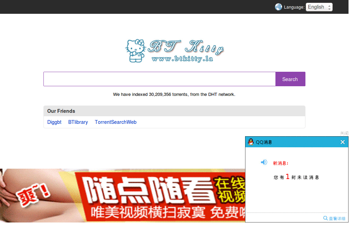353x228 pixels.
Task: Click the speaker icon in QQ popup
Action: (264, 162)
